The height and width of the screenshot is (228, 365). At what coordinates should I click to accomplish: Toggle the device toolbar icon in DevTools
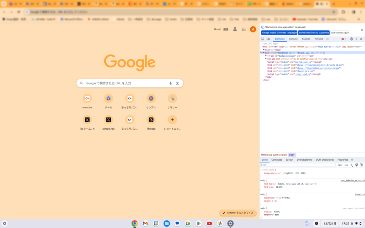pos(268,39)
